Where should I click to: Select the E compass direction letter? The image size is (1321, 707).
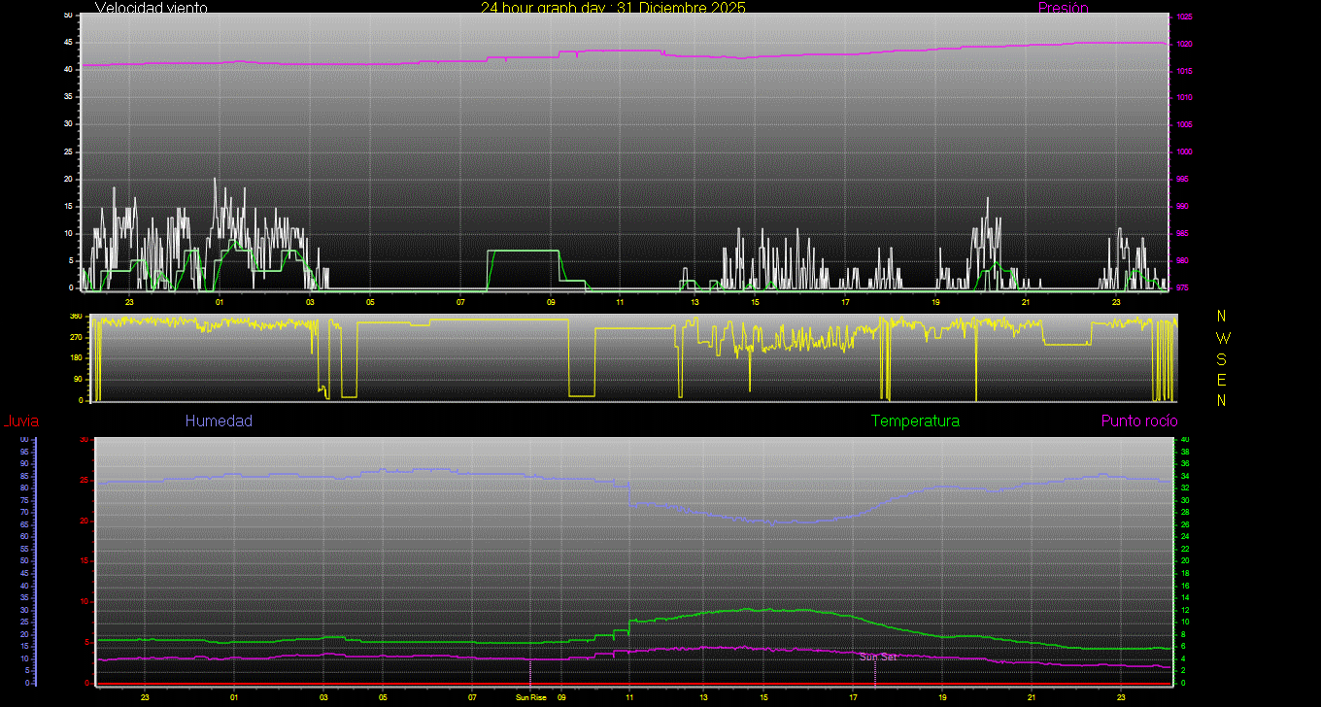click(1222, 380)
